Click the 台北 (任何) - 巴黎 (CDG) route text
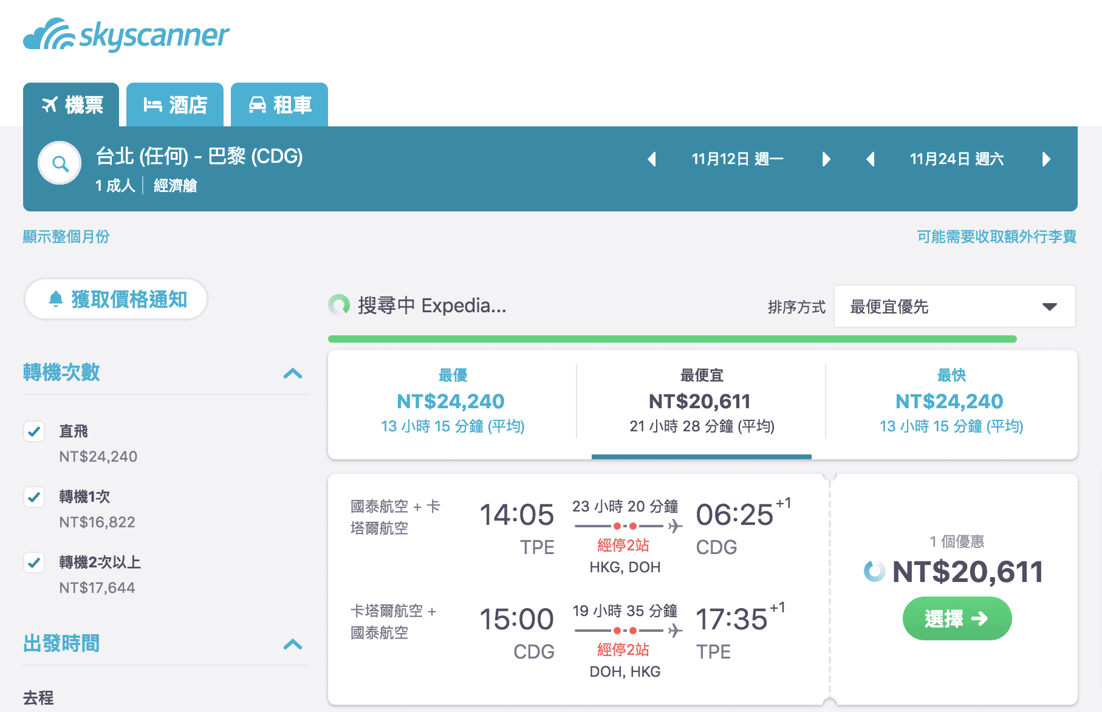This screenshot has height=712, width=1102. coord(199,156)
